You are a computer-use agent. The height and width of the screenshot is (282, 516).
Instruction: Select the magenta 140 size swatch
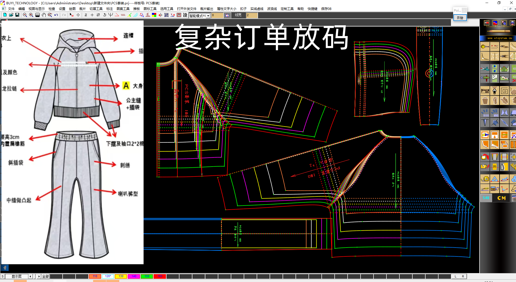[x=134, y=276]
